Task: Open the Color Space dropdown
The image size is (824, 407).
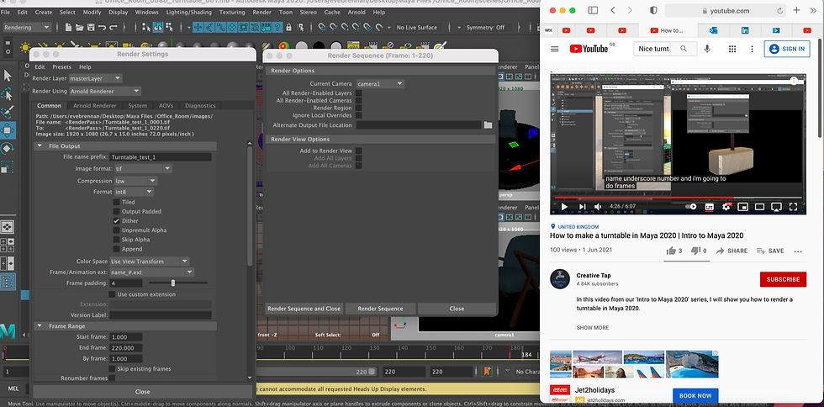Action: (150, 262)
